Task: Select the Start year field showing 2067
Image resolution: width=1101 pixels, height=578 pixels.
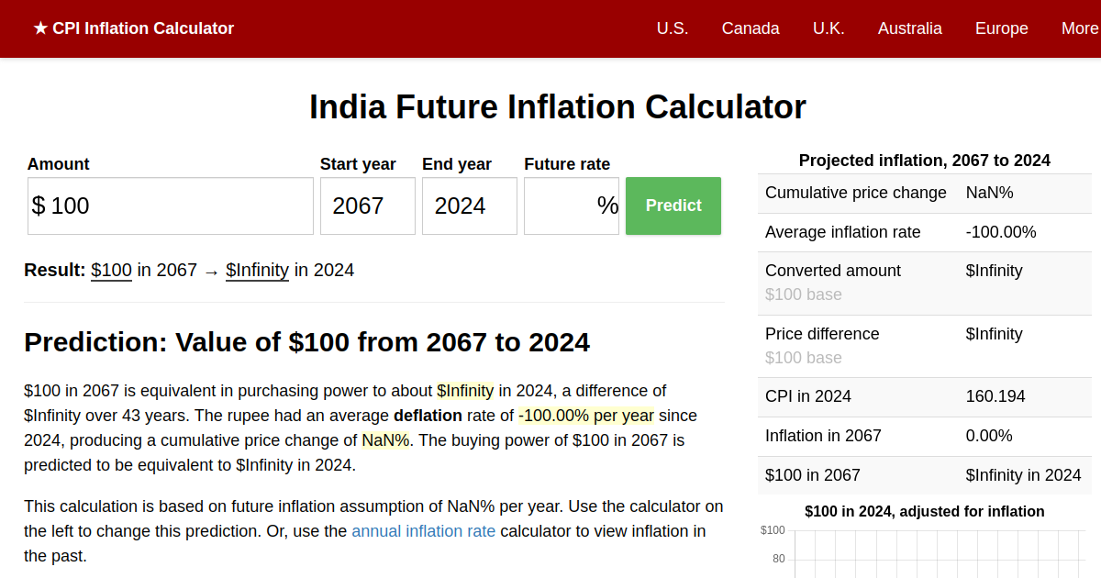Action: click(367, 206)
